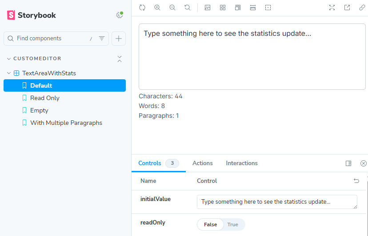The image size is (368, 236).
Task: Enable the measure tool
Action: point(253,8)
